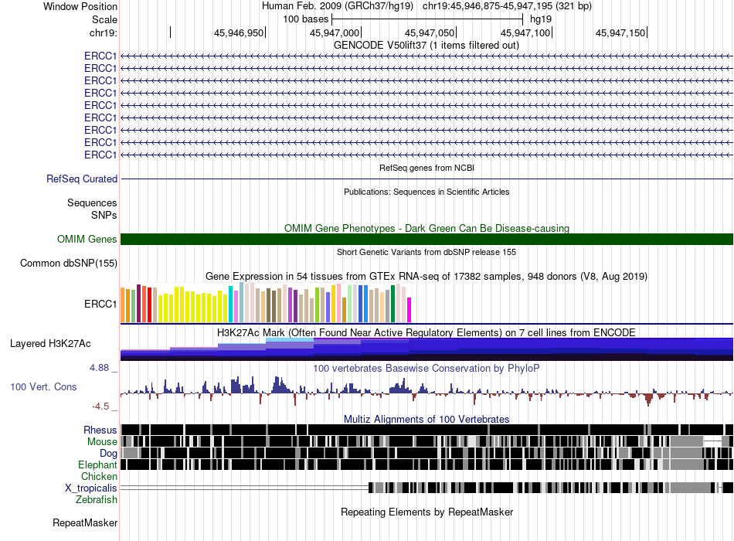Click the dark green OMIM Genes bar
Image resolution: width=734 pixels, height=541 pixels.
click(426, 240)
